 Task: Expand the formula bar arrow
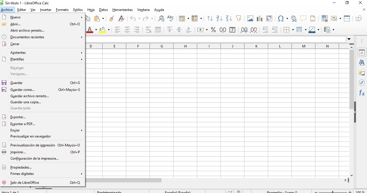click(x=349, y=39)
